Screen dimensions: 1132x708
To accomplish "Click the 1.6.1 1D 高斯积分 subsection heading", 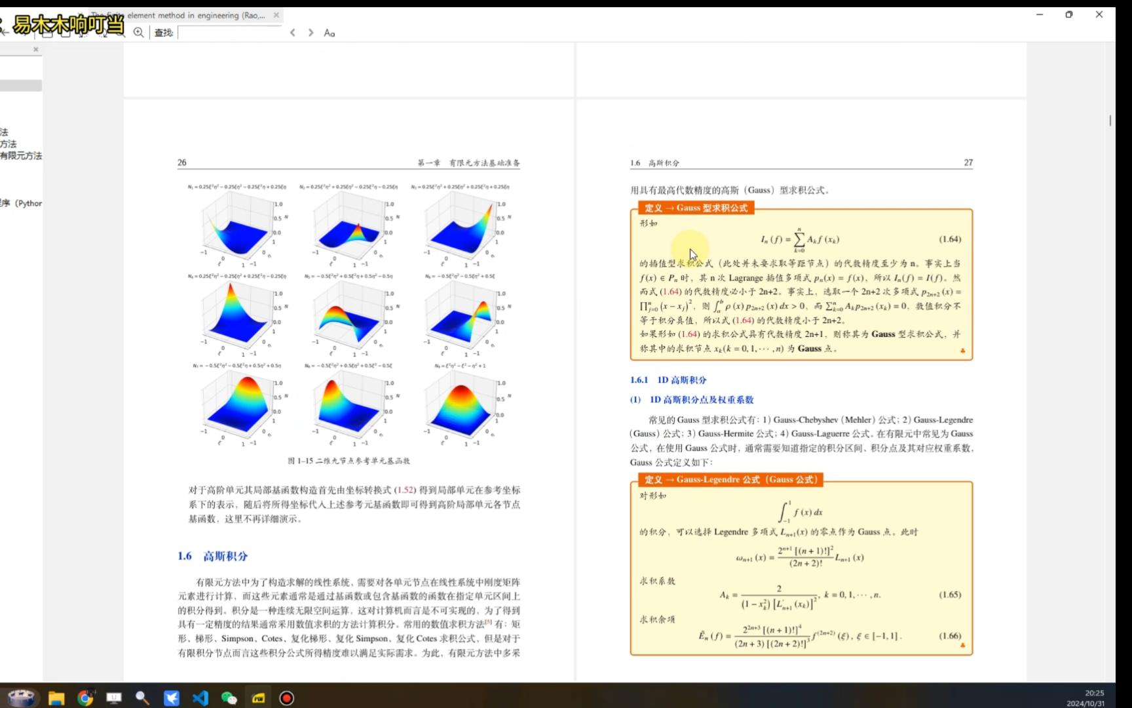I will click(x=668, y=380).
